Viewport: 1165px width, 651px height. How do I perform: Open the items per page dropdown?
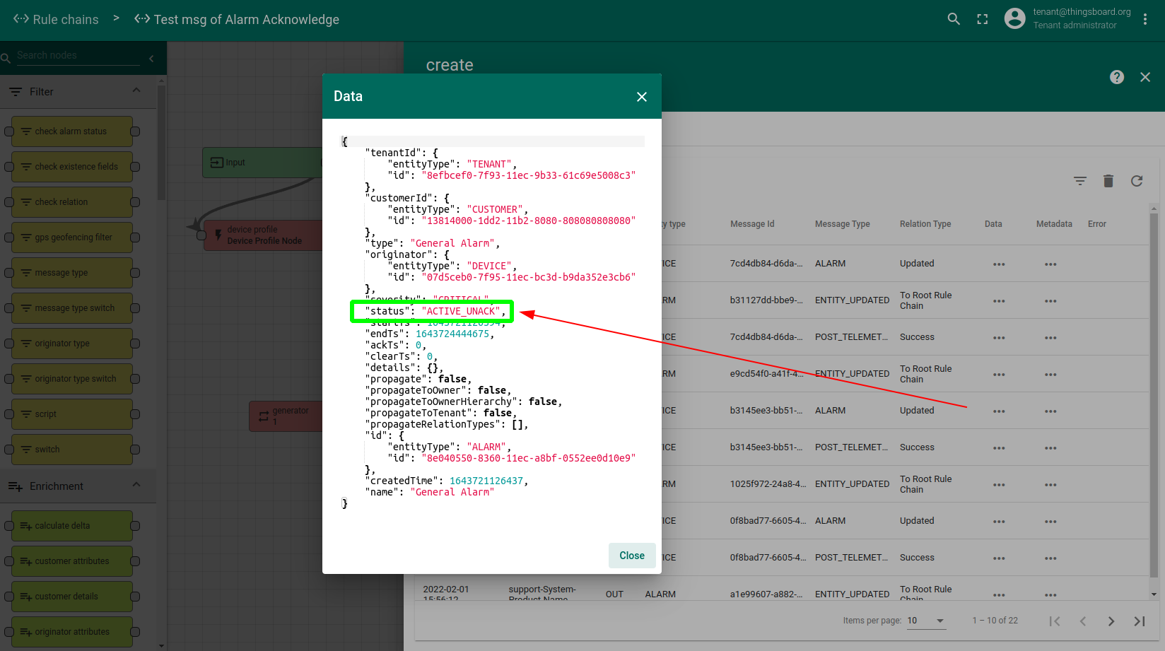pos(926,621)
